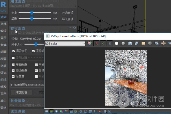Click the 存为预设 button
The height and width of the screenshot is (114, 171).
tap(68, 13)
